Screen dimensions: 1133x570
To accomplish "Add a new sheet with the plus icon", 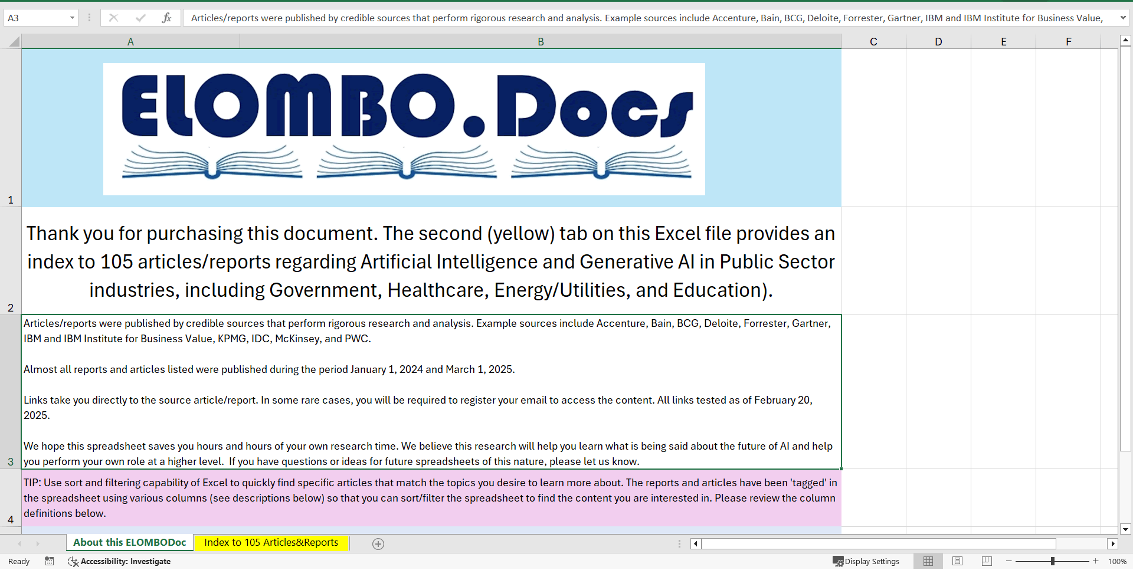I will (378, 543).
